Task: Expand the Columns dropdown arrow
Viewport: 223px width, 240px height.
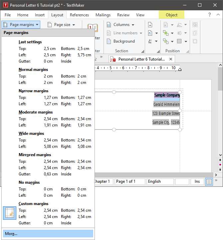Action: (133, 25)
